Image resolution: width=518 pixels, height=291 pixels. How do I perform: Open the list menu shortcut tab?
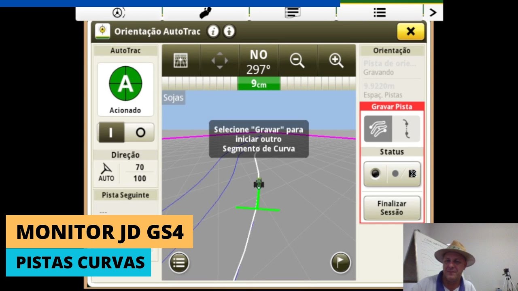[x=380, y=13]
